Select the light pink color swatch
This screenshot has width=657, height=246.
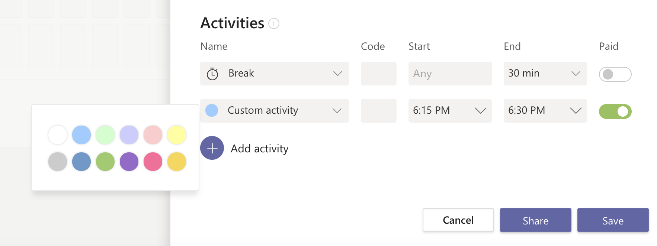tap(153, 135)
